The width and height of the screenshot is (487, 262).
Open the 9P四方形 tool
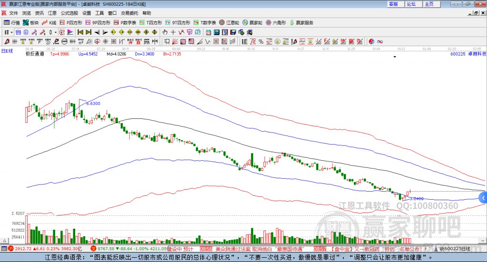coord(98,23)
